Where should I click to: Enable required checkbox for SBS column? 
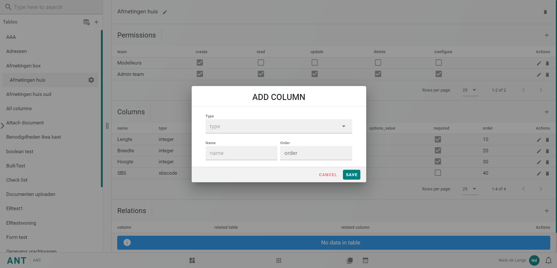click(437, 173)
